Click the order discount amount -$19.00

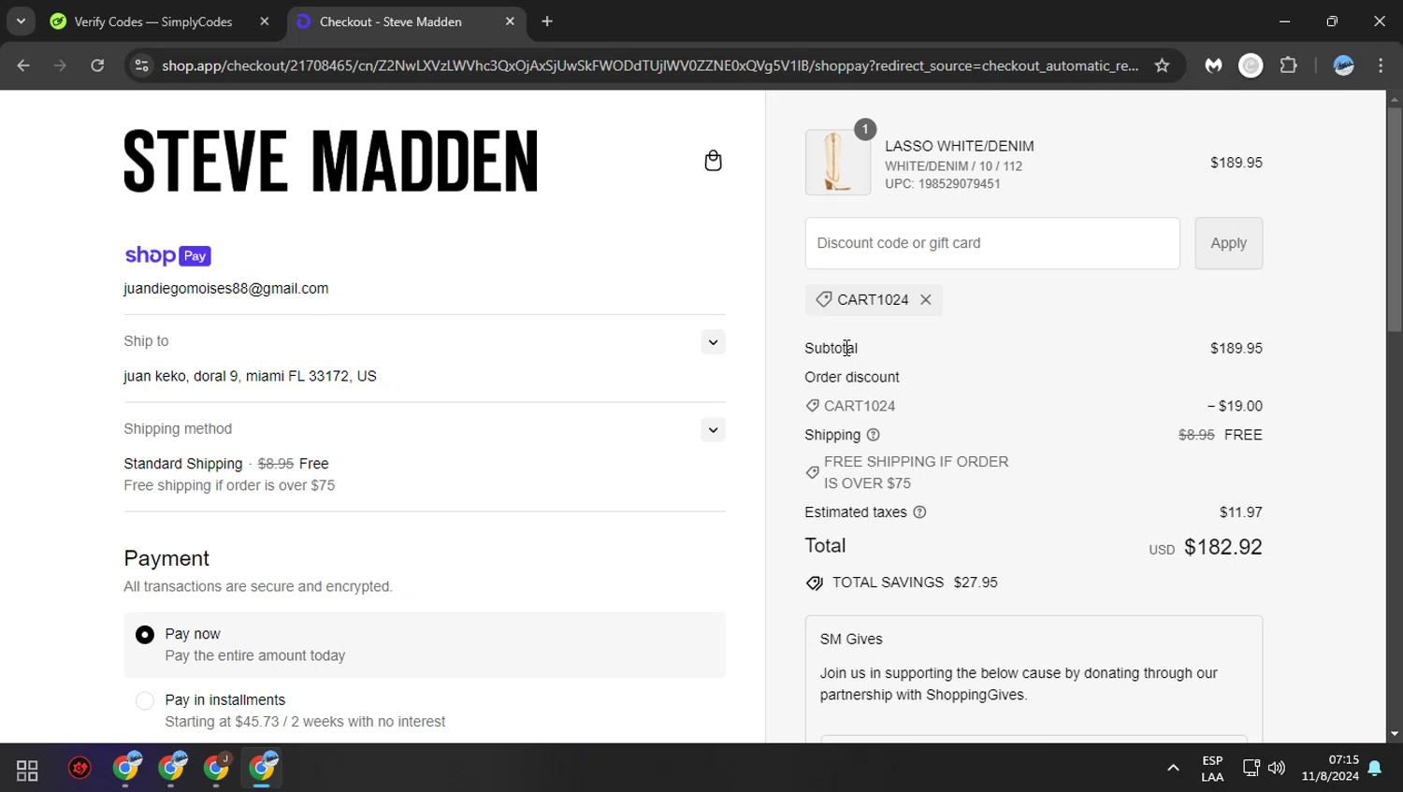coord(1235,406)
